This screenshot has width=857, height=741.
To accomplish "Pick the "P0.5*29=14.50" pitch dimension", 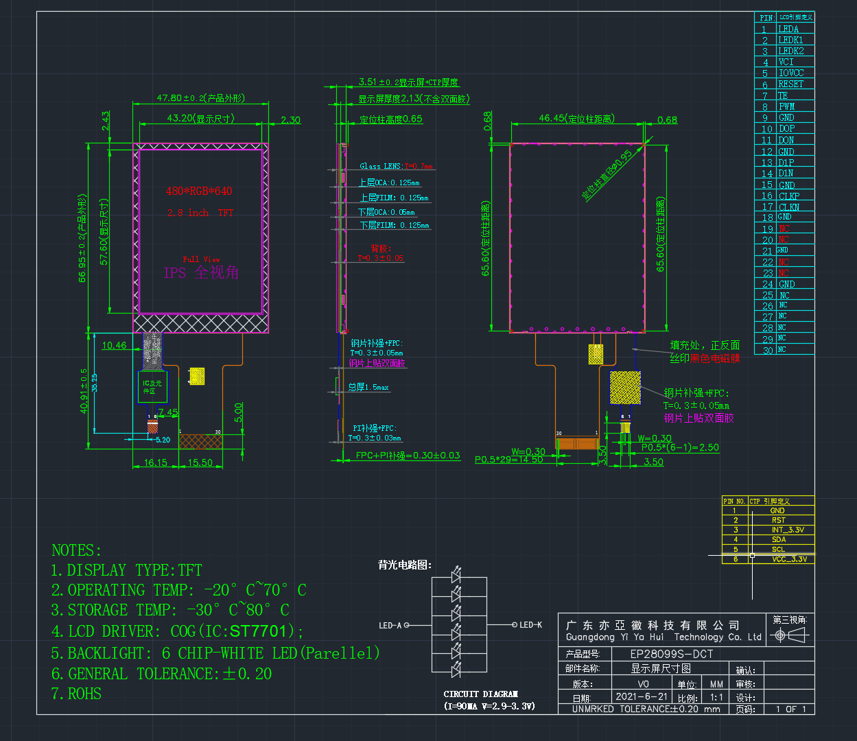I will point(508,459).
